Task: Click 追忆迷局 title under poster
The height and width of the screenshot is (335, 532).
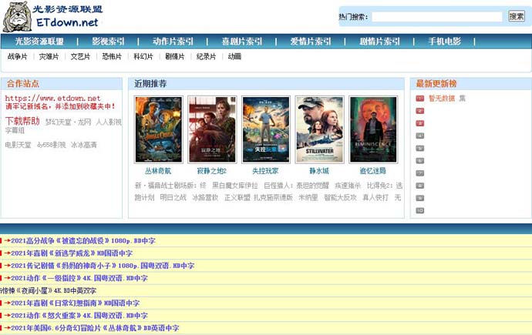Action: (373, 171)
